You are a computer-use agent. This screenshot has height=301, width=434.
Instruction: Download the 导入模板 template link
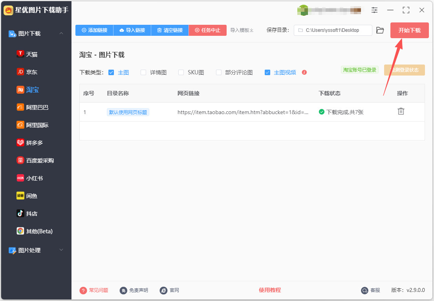tap(242, 30)
